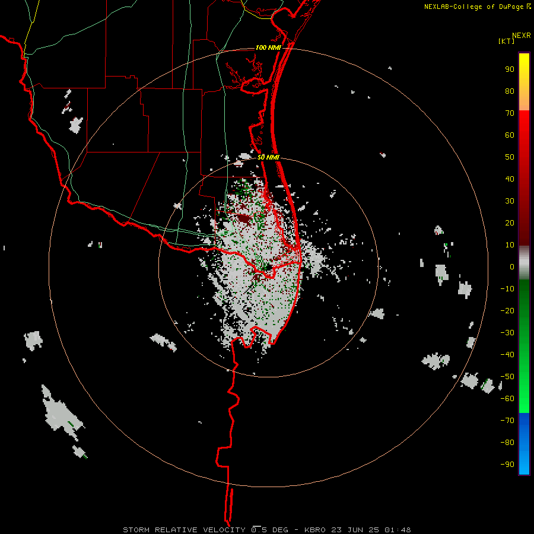Click the -70 knot scale label
This screenshot has width=534, height=534.
coord(507,421)
